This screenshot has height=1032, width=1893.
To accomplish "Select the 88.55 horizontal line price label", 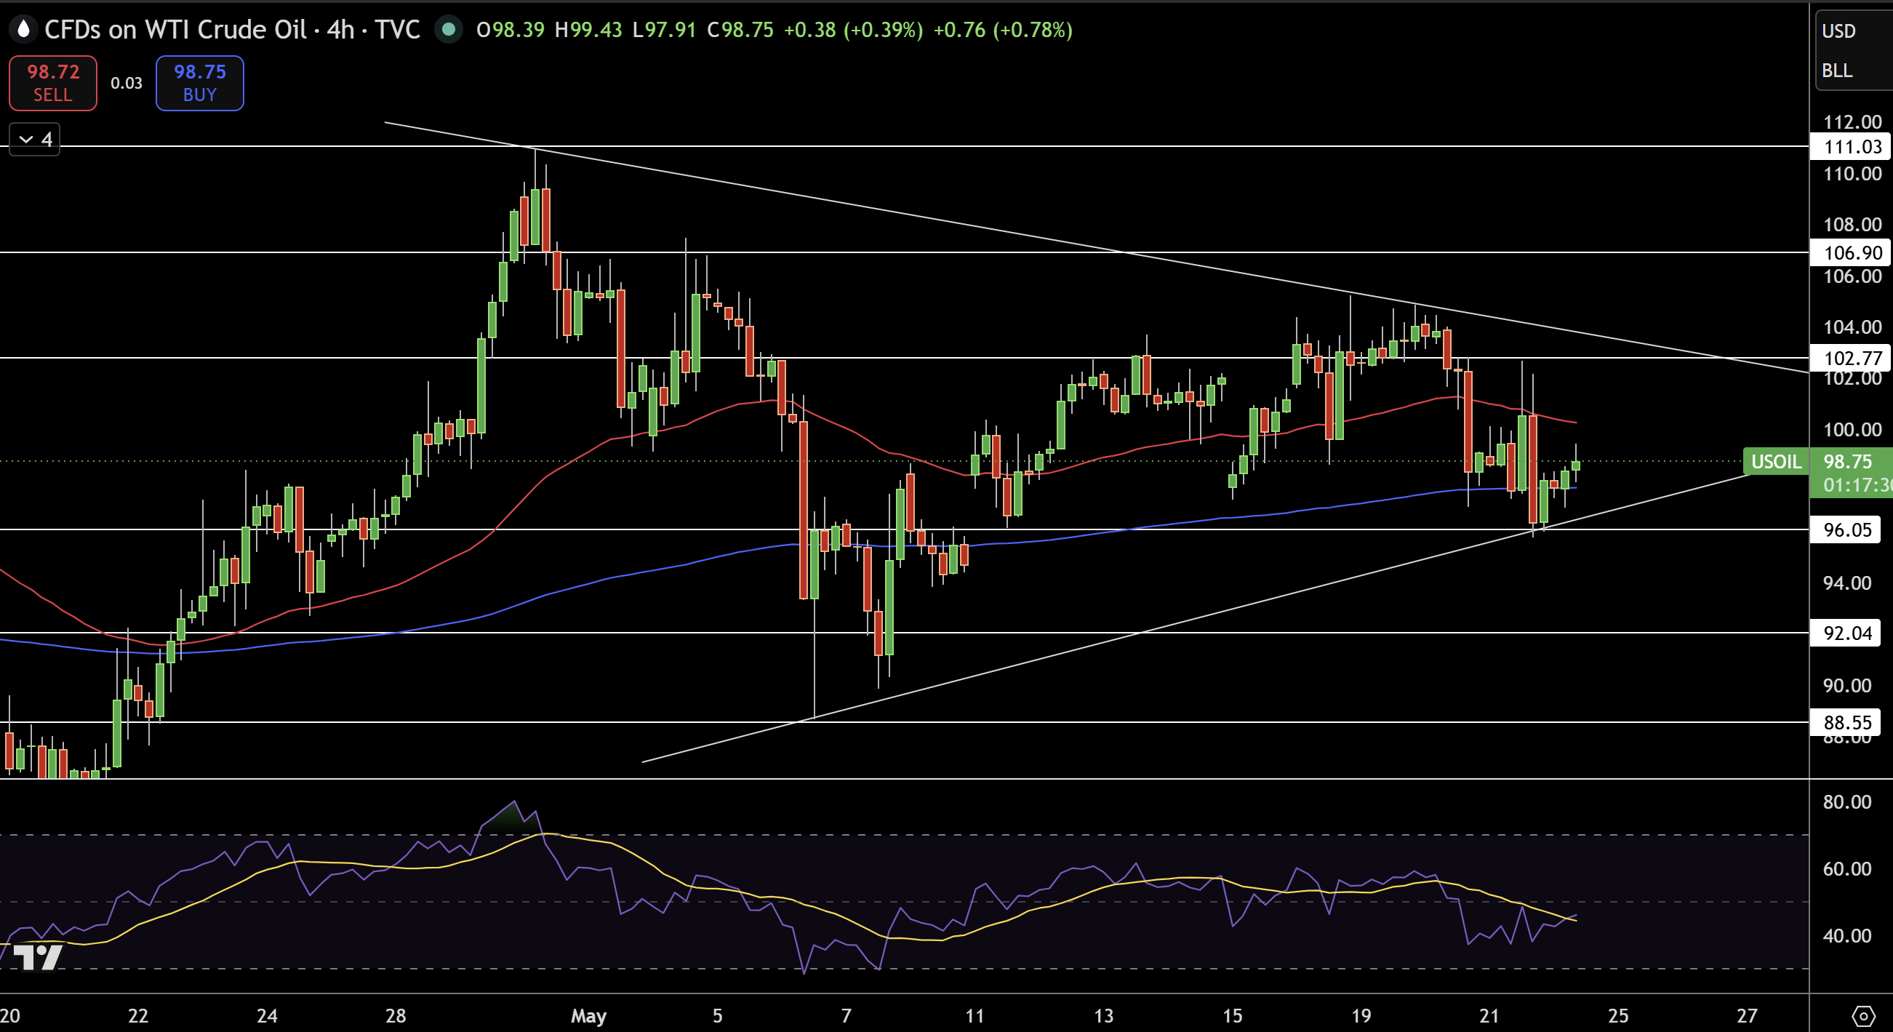I will click(1846, 723).
